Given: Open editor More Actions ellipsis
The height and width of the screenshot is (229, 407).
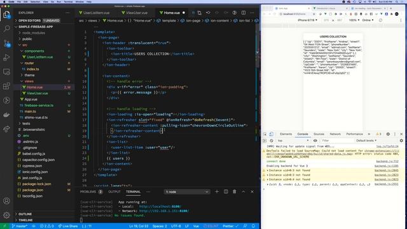Looking at the screenshot, I should (x=252, y=13).
